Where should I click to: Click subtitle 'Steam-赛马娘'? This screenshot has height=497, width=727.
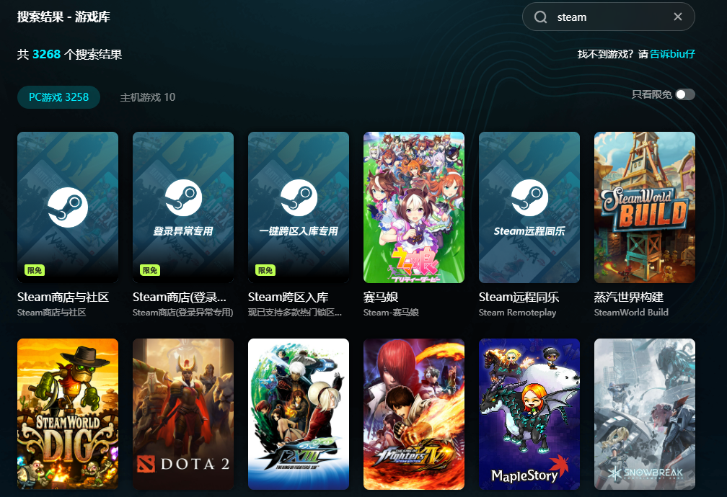(x=392, y=312)
